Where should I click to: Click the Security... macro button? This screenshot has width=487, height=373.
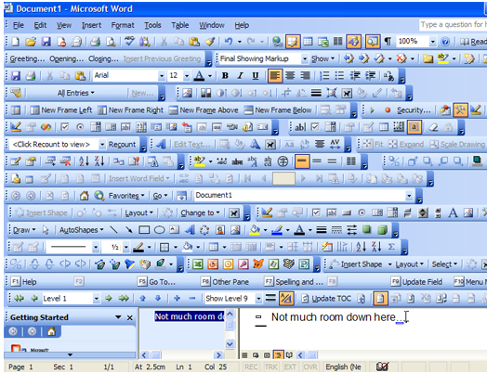tap(414, 110)
